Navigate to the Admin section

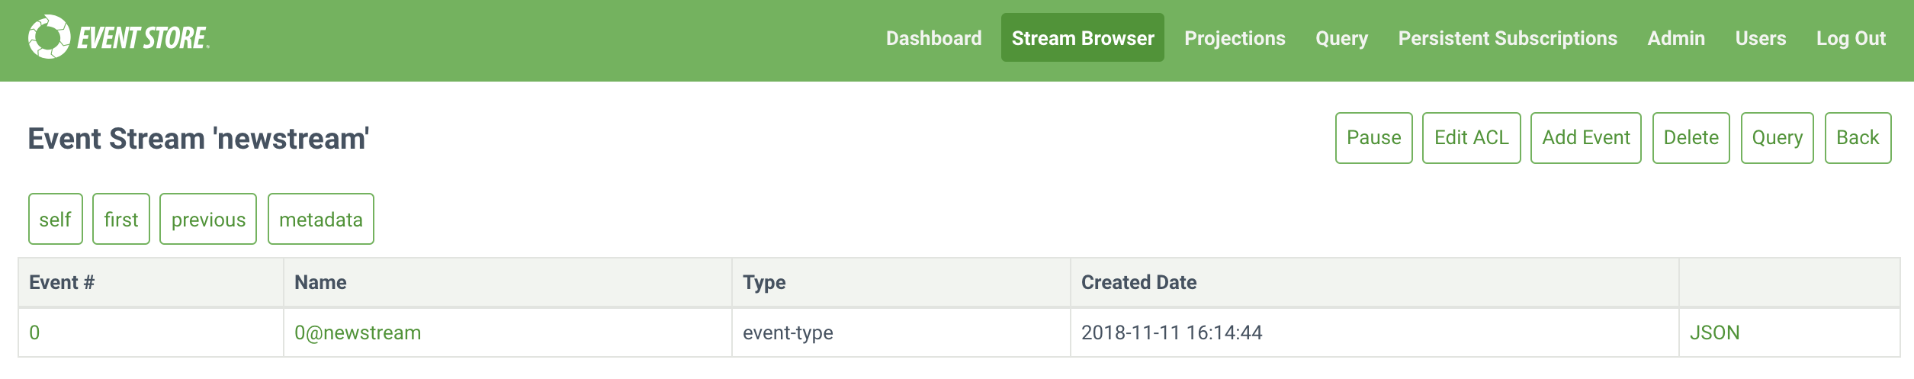1675,38
